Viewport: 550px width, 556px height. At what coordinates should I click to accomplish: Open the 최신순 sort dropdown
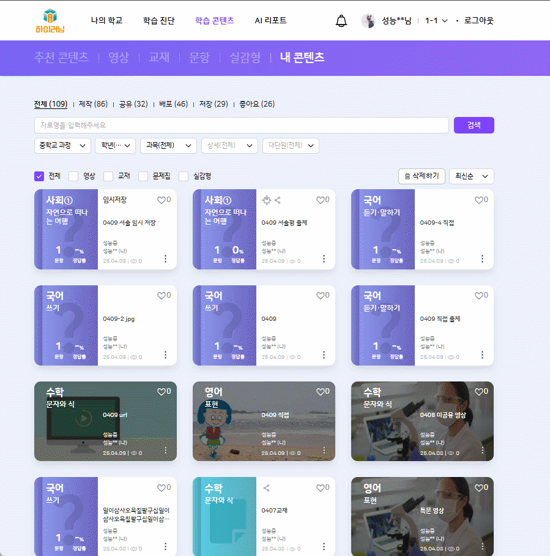point(471,176)
